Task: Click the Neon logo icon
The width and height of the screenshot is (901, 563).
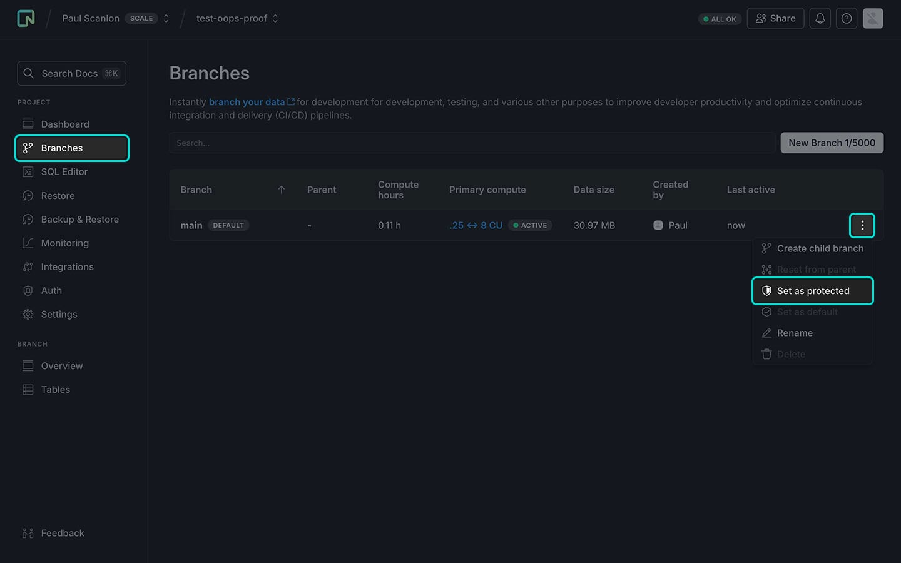Action: coord(25,18)
